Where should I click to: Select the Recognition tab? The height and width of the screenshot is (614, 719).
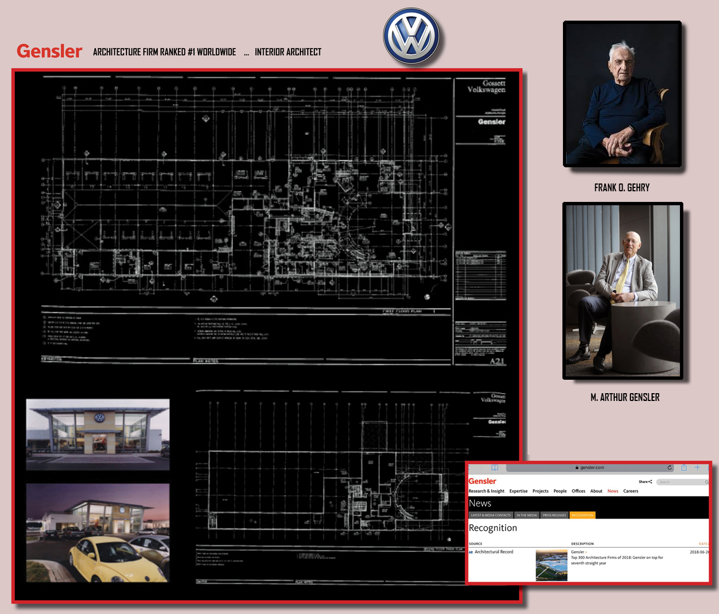coord(582,515)
